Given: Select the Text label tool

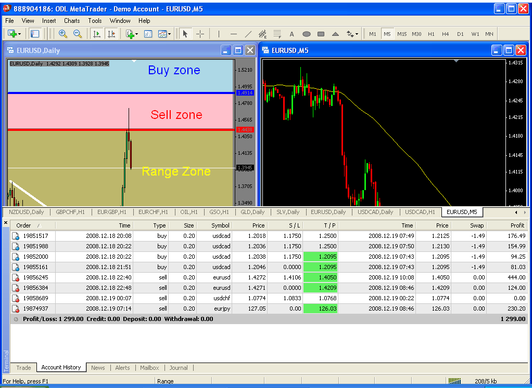Looking at the screenshot, I should [x=292, y=34].
